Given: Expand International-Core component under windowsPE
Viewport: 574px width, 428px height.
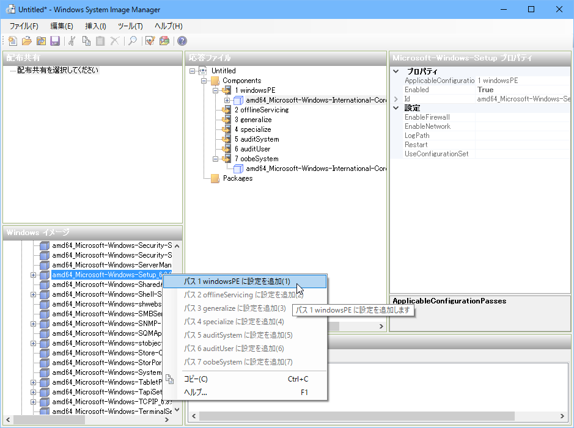Looking at the screenshot, I should pyautogui.click(x=227, y=100).
